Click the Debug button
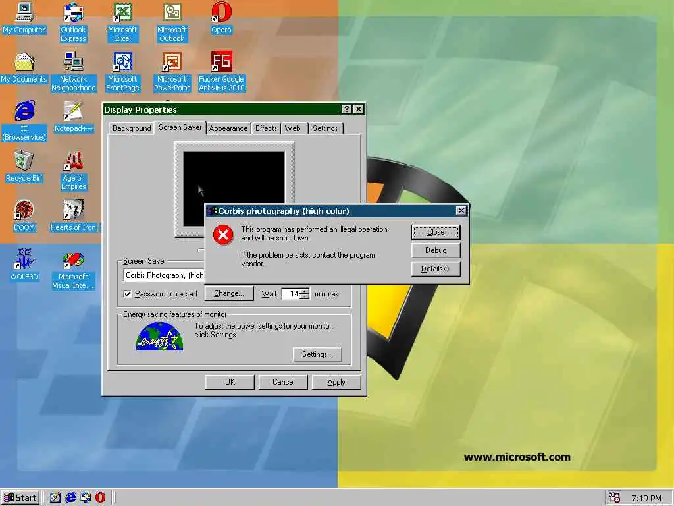The image size is (674, 506). pyautogui.click(x=436, y=250)
